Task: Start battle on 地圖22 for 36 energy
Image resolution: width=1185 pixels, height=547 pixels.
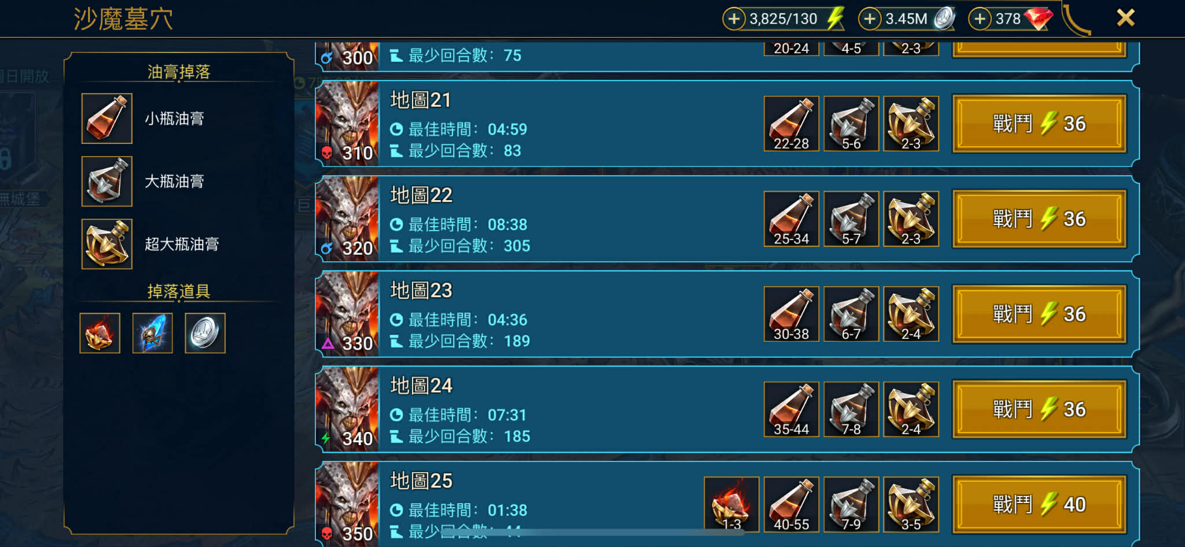Action: pos(1039,219)
